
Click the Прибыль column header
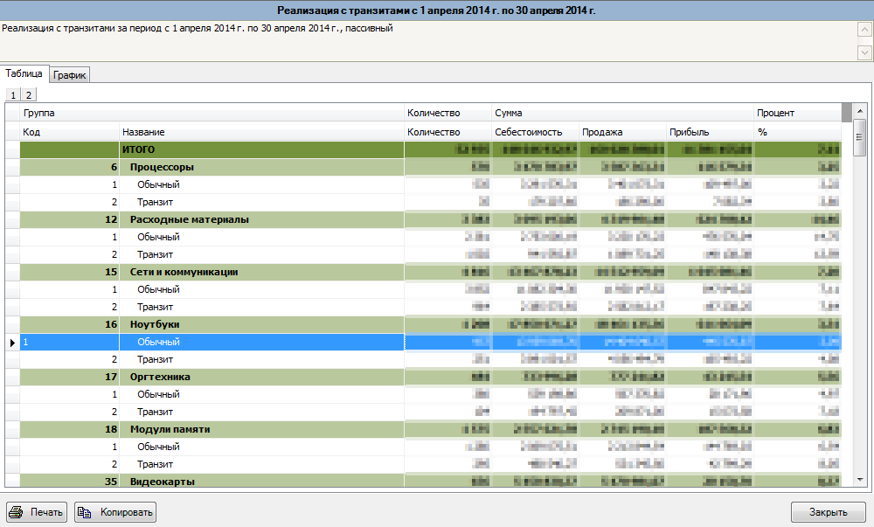pos(711,132)
